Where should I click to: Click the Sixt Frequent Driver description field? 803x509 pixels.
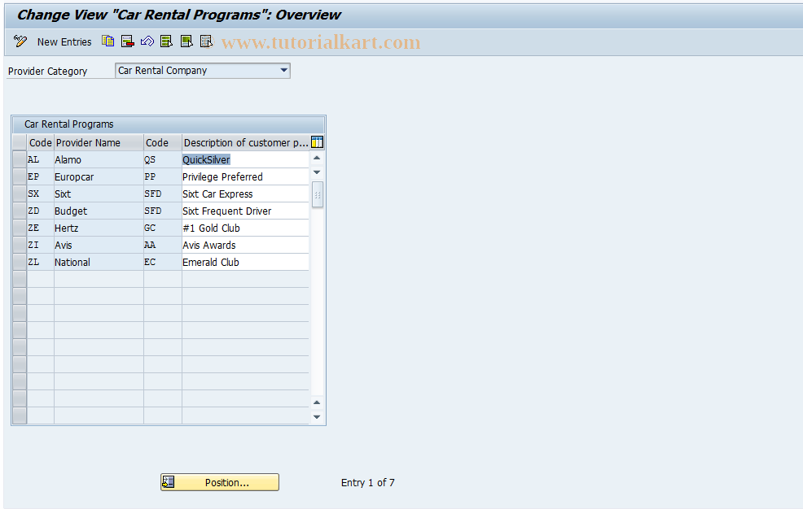245,211
